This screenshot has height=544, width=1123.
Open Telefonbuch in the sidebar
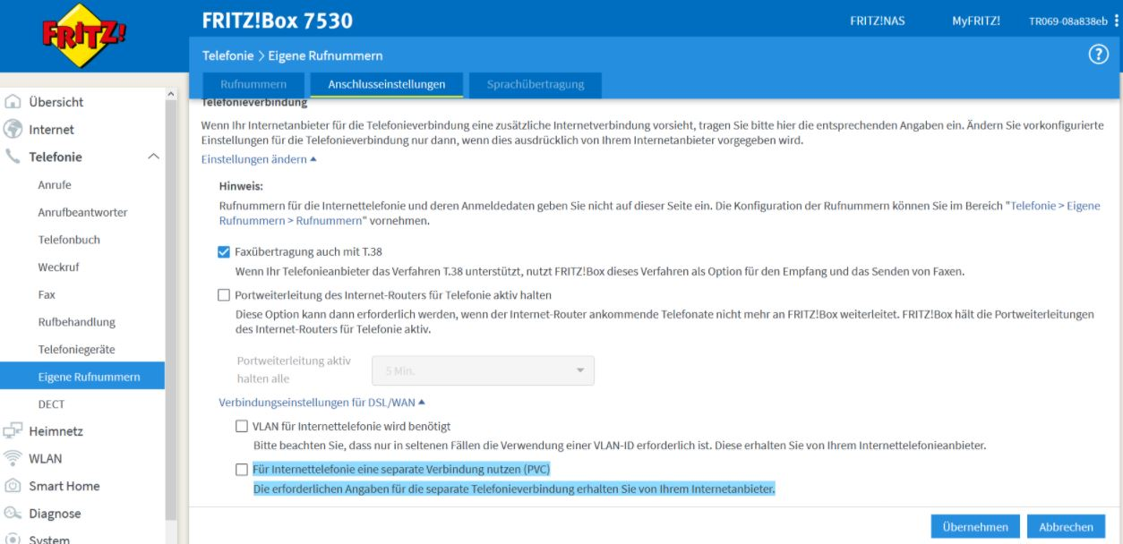click(x=69, y=240)
